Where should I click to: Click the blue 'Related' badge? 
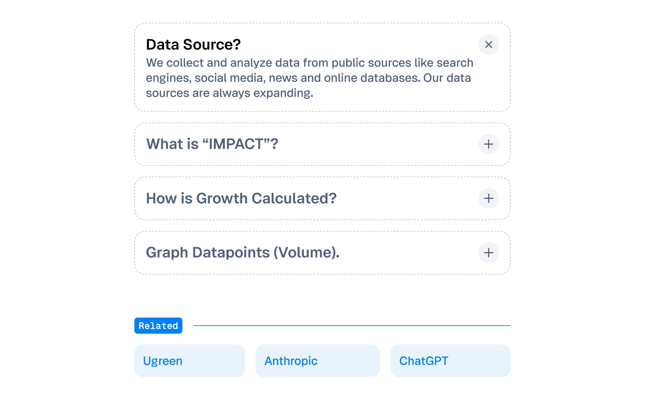pyautogui.click(x=158, y=326)
